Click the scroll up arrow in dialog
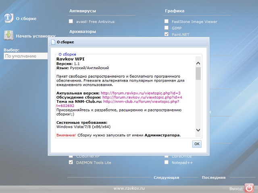258x193 pixels. click(198, 64)
